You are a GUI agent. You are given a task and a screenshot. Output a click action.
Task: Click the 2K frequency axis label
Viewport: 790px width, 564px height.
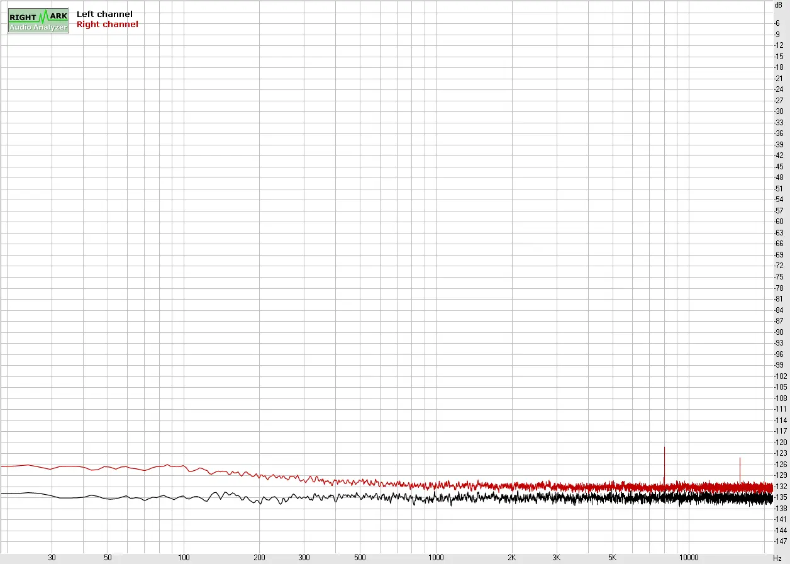[x=512, y=558]
